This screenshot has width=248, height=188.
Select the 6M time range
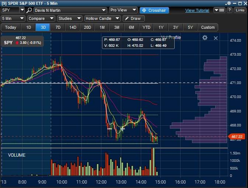[132, 27]
